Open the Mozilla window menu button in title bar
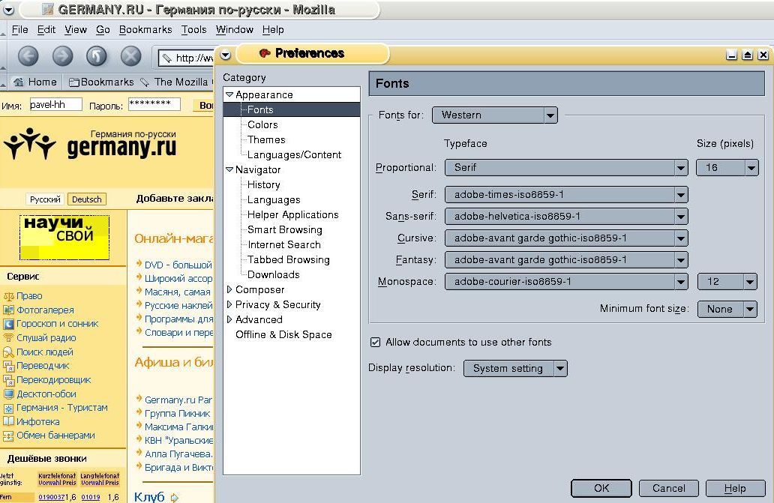The image size is (774, 503). pos(8,9)
